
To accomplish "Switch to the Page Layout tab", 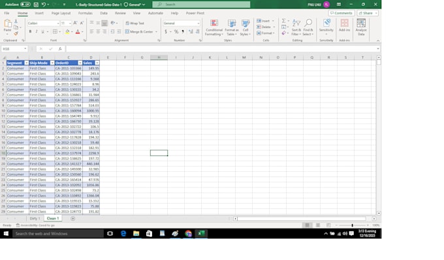I will [61, 13].
